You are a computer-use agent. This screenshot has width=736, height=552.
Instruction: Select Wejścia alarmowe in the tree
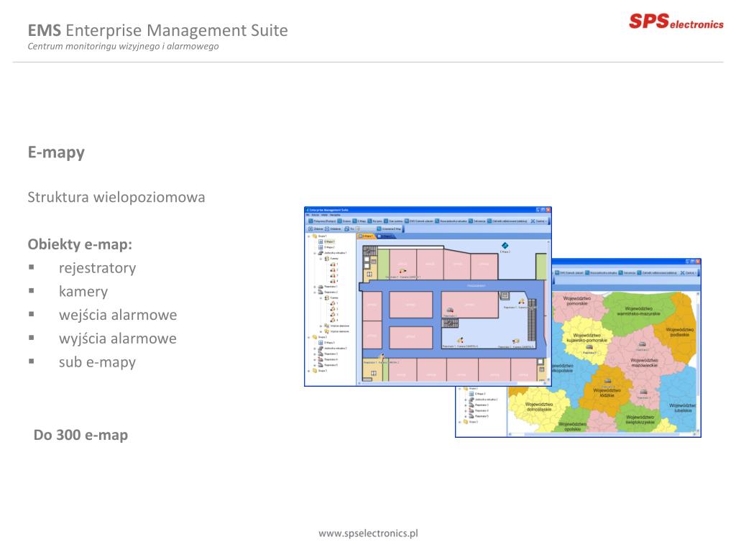[336, 326]
